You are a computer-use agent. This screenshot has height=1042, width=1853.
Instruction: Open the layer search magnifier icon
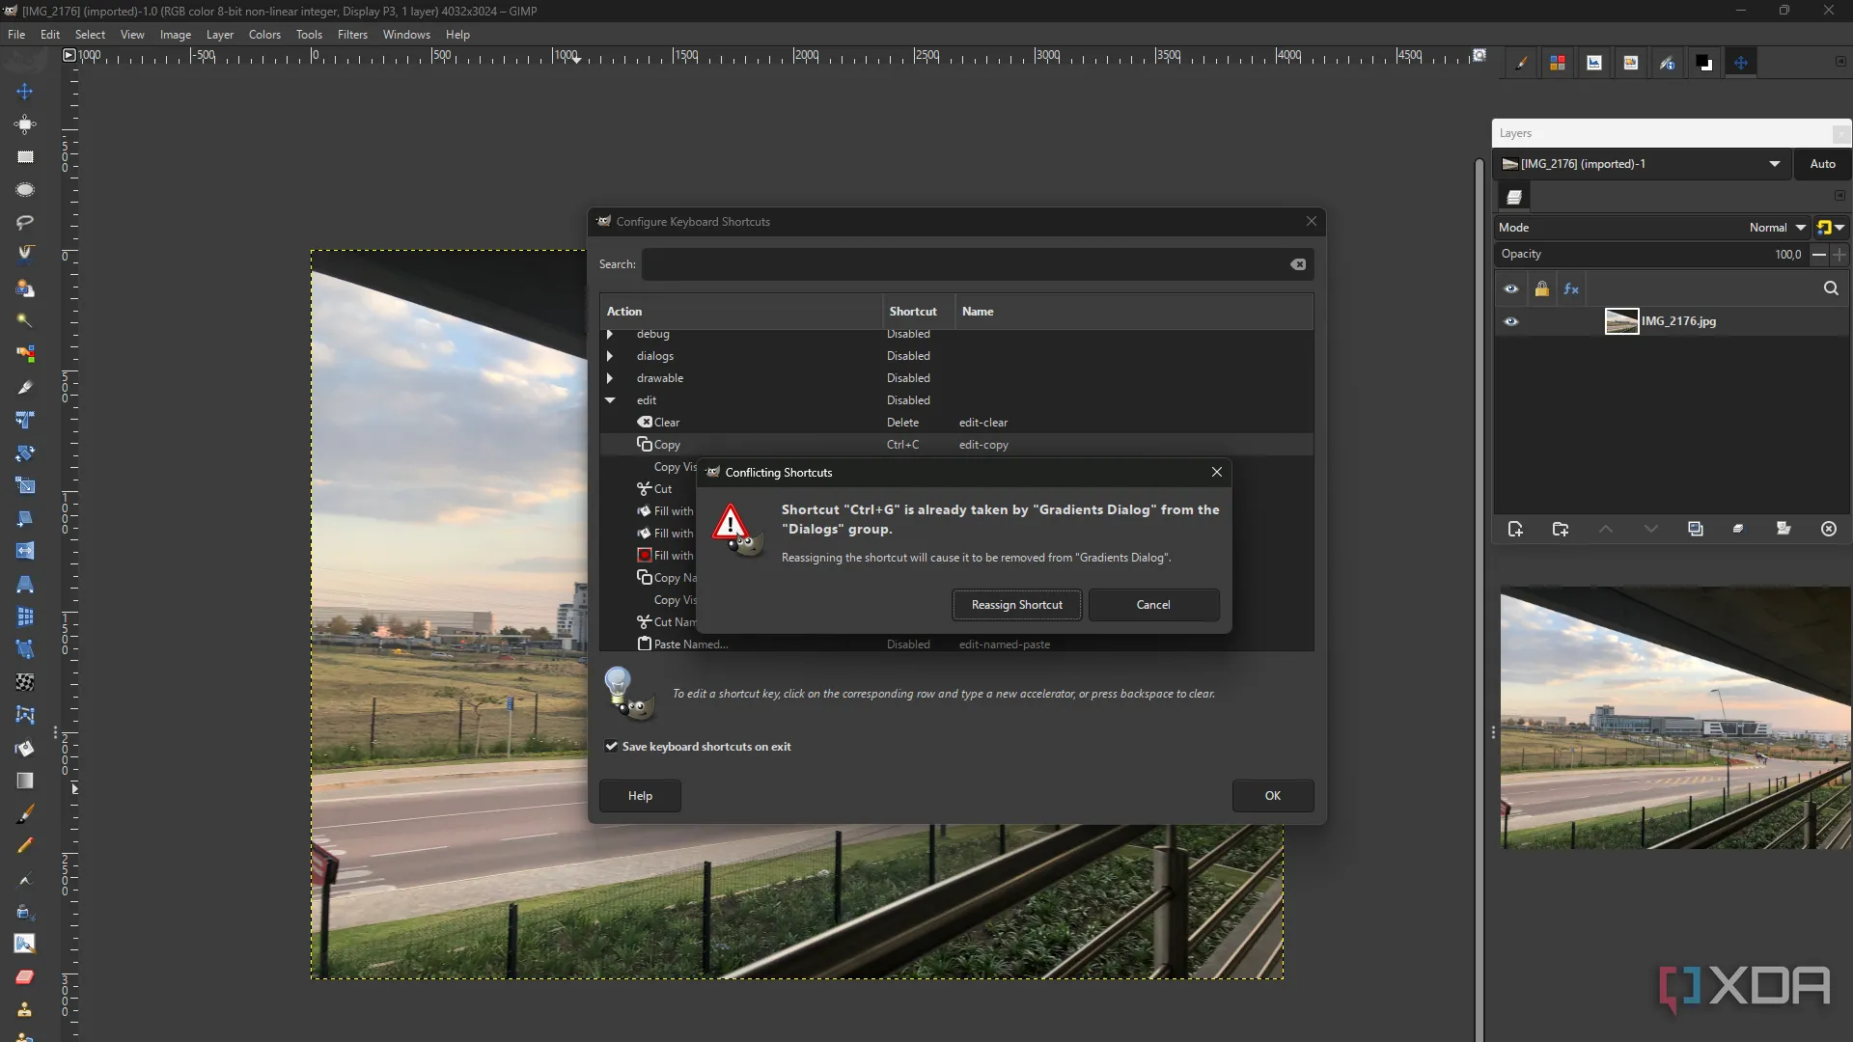tap(1830, 288)
